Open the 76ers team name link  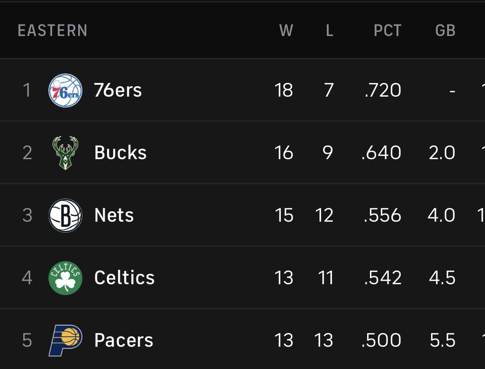[118, 90]
